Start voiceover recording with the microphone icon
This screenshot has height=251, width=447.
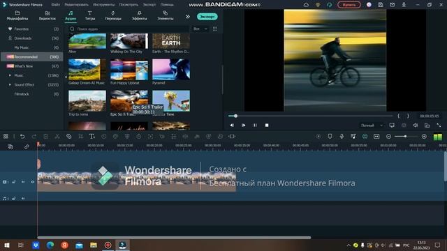click(x=342, y=137)
